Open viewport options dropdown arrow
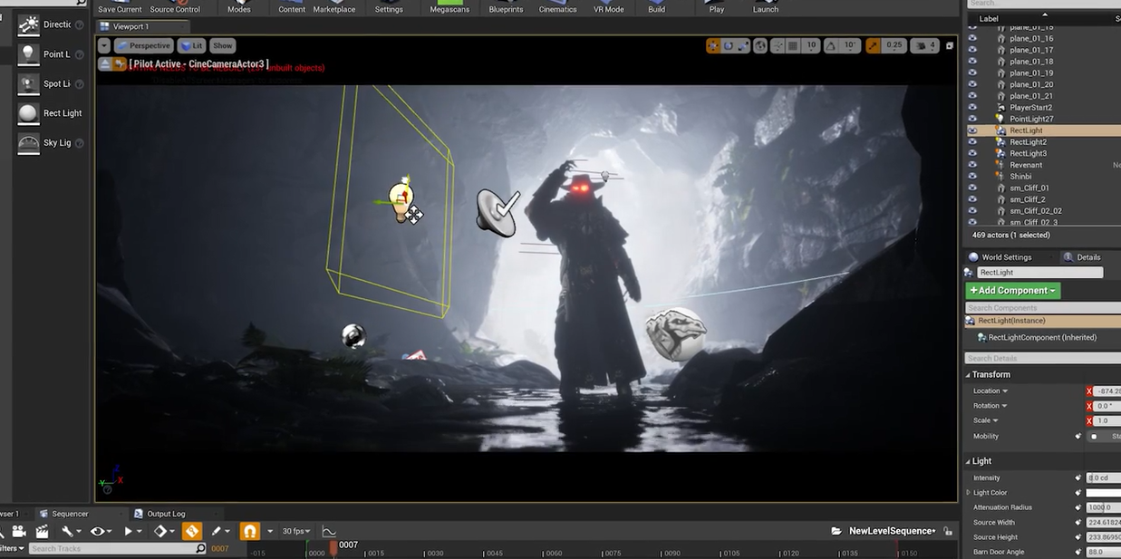 coord(104,45)
